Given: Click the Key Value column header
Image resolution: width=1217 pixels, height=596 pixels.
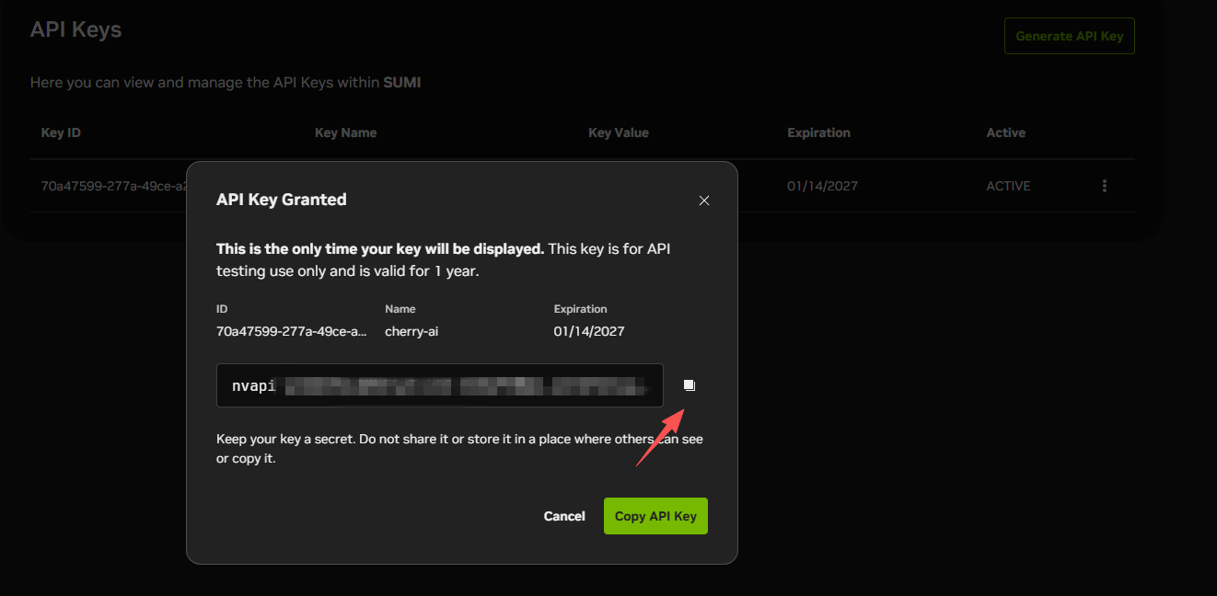Looking at the screenshot, I should point(618,132).
